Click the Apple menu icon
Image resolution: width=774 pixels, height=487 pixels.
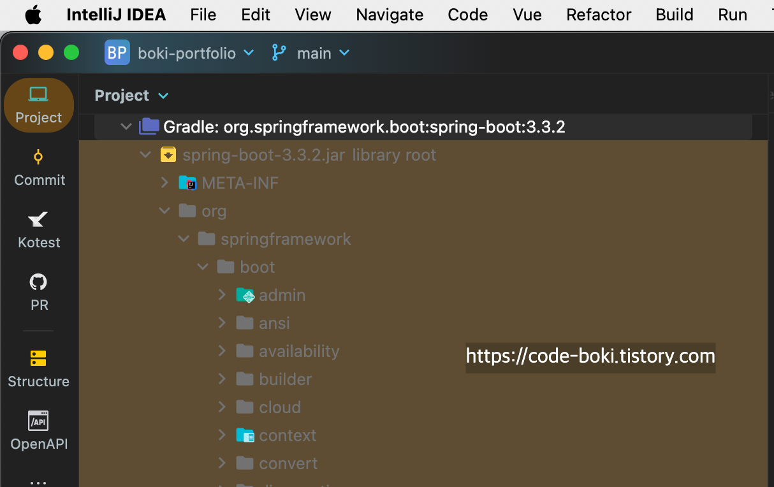(x=34, y=15)
